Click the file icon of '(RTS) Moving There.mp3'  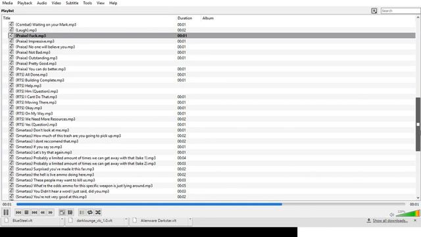pos(11,102)
